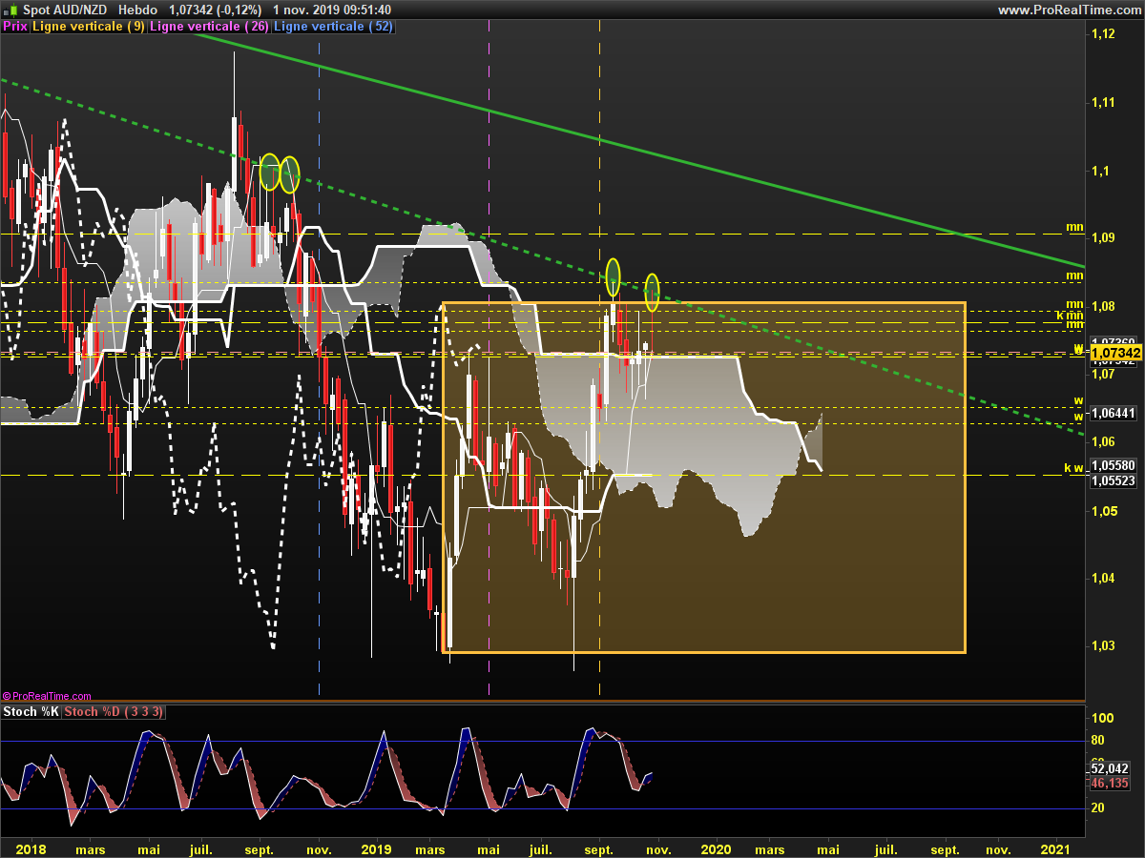The width and height of the screenshot is (1145, 858).
Task: Select the Stoch %K indicator label
Action: (x=32, y=711)
